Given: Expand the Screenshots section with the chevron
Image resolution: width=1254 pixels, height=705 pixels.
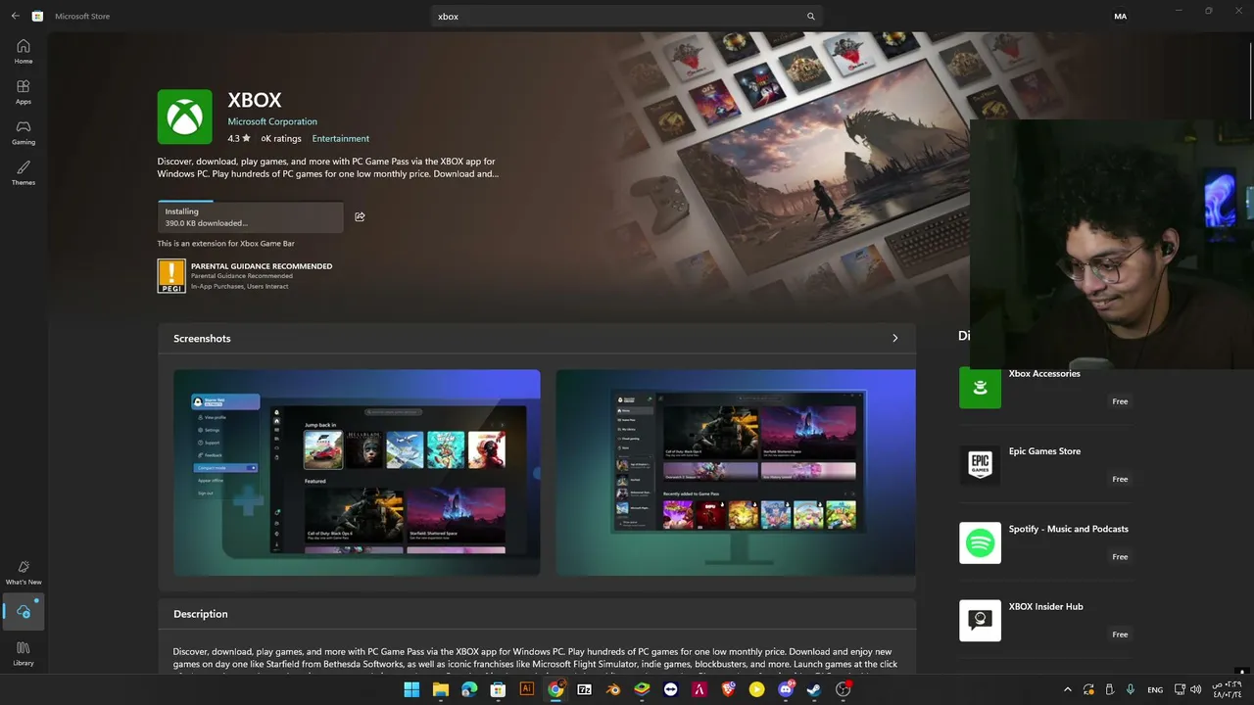Looking at the screenshot, I should [894, 338].
